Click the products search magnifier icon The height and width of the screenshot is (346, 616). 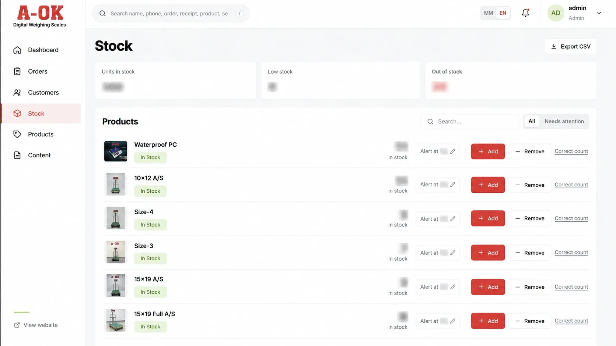tap(430, 121)
